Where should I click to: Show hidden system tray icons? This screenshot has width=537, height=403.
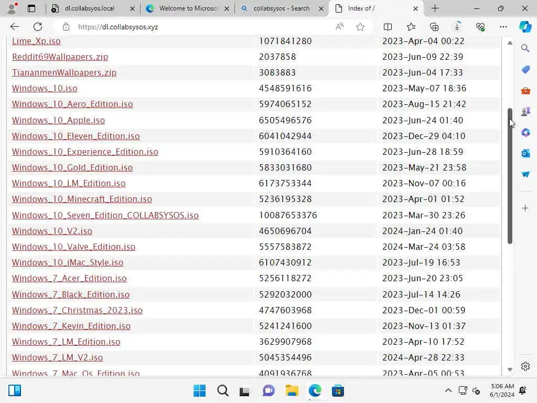pyautogui.click(x=448, y=390)
